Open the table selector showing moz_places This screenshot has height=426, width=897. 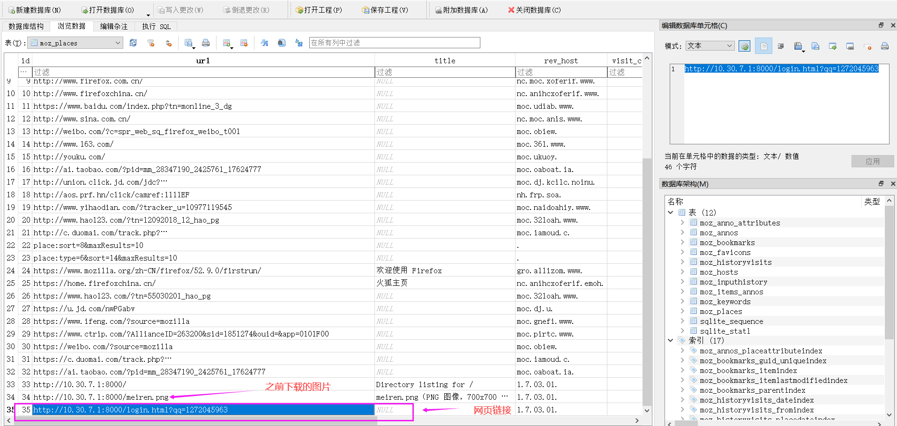[75, 43]
